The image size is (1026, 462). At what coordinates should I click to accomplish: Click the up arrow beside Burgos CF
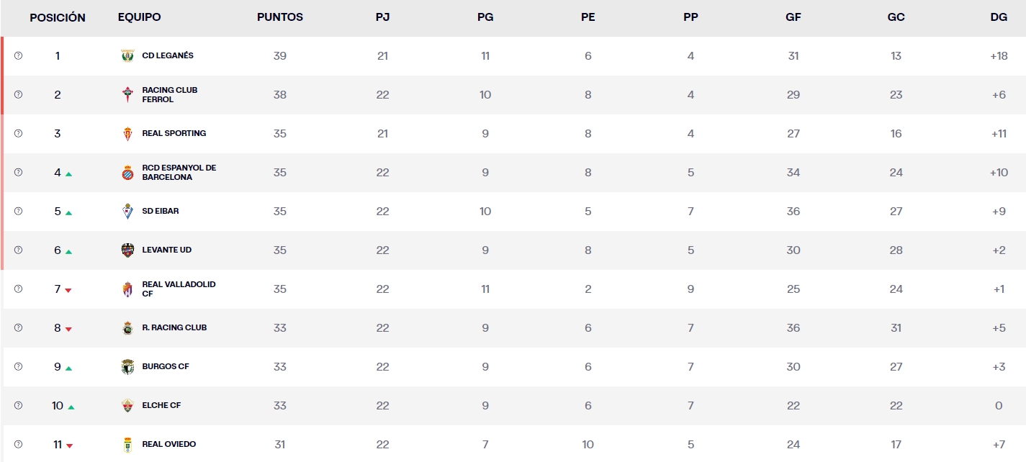point(70,367)
